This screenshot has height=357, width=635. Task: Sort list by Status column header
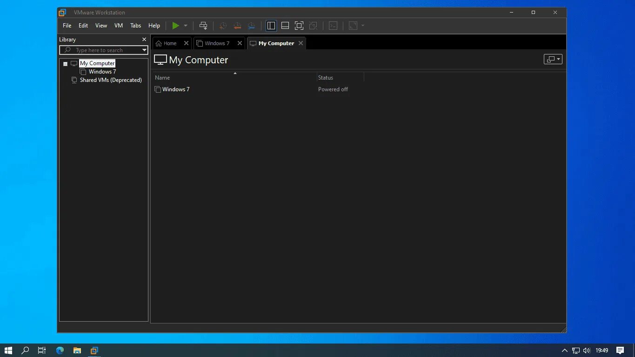point(340,77)
